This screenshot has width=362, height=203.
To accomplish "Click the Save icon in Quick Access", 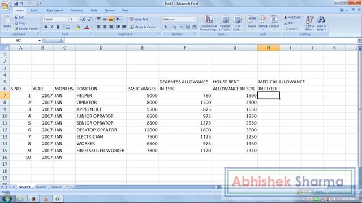I will 15,3.
